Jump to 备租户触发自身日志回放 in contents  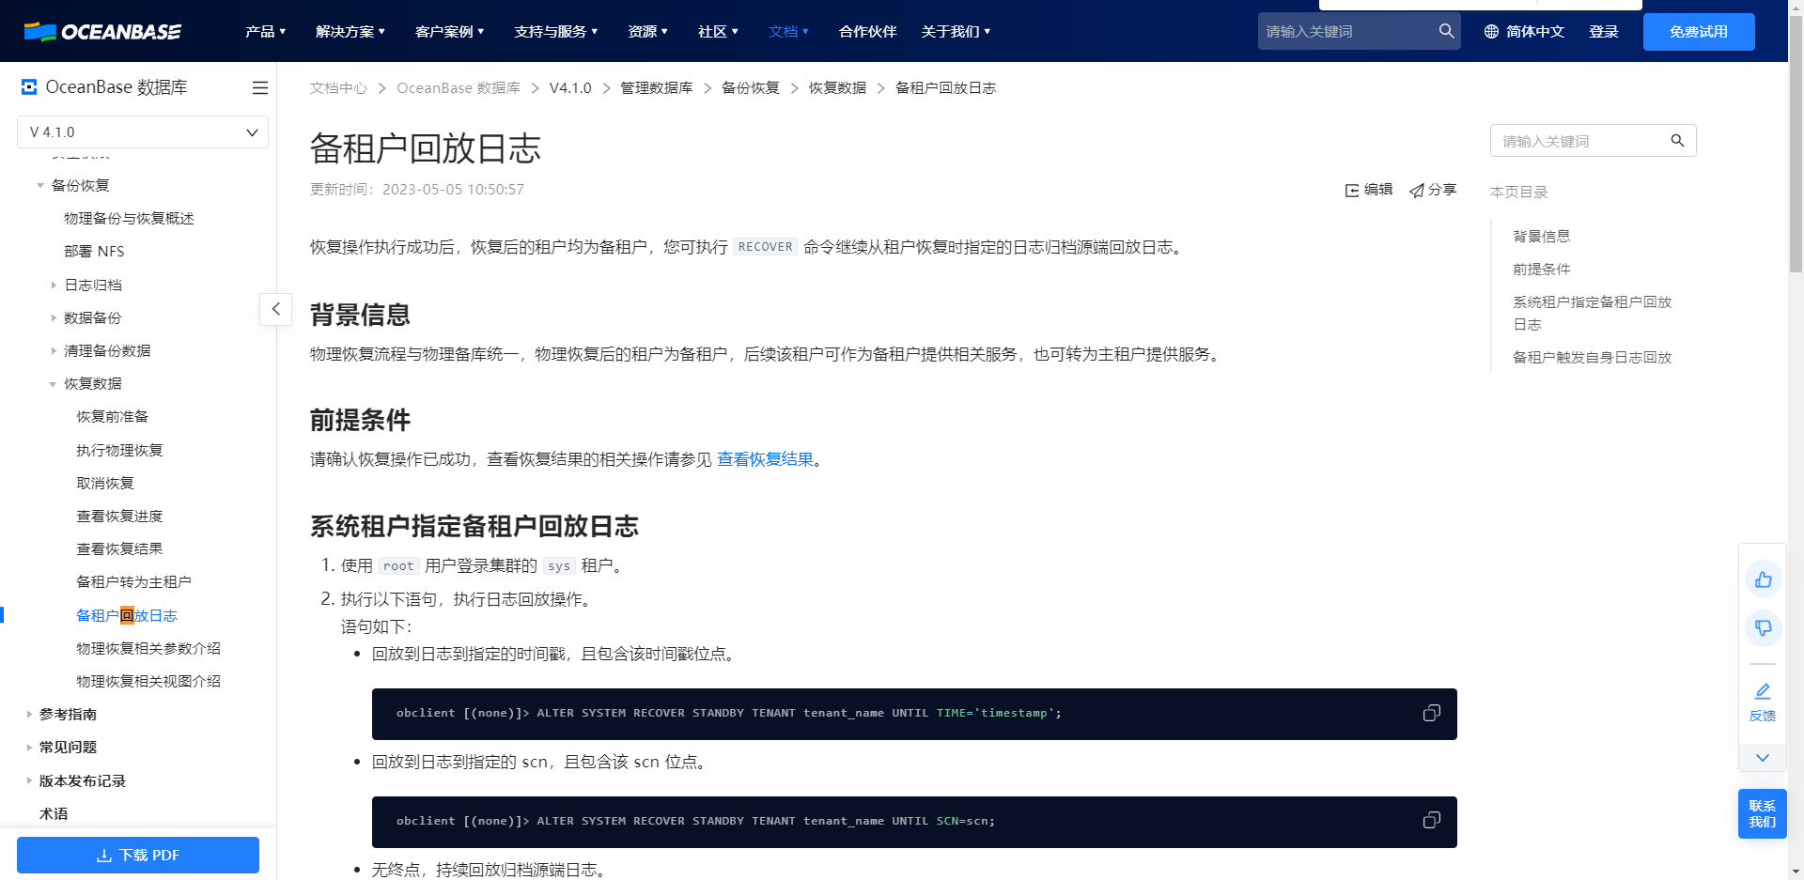pos(1593,358)
